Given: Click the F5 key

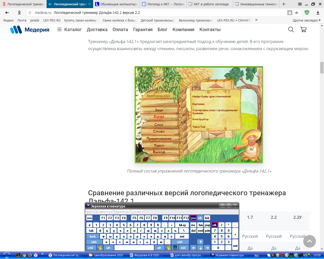Looking at the screenshot, I should [134, 218].
